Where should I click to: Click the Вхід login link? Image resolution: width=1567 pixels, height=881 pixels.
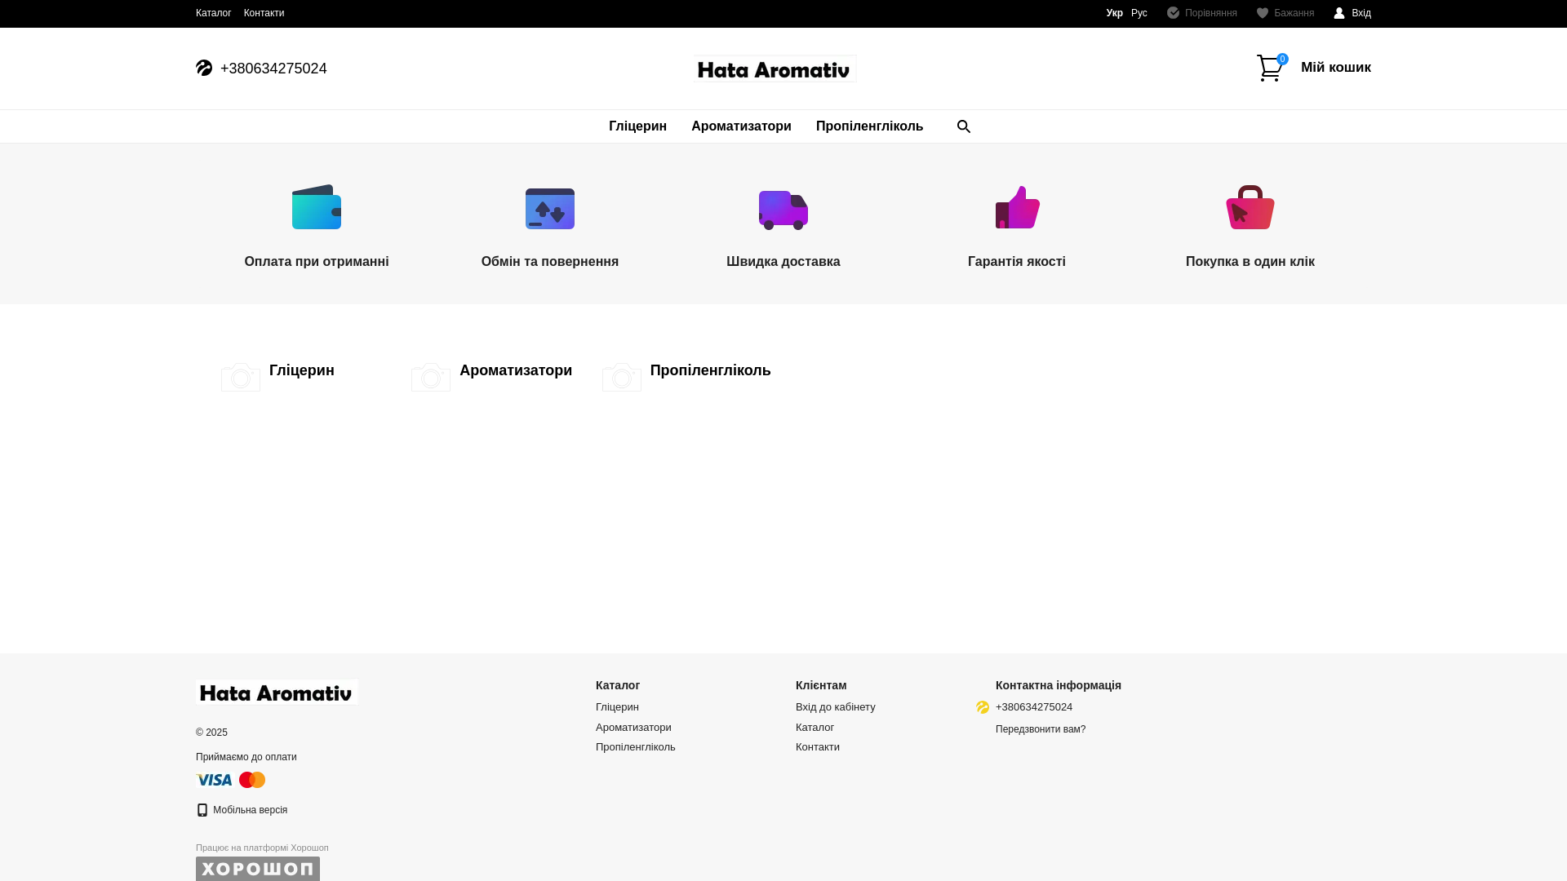[x=1361, y=13]
